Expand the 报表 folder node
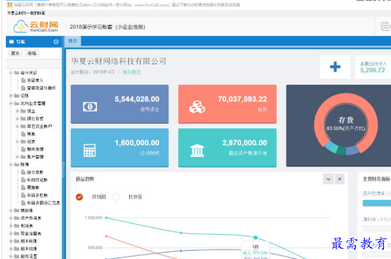This screenshot has width=391, height=259. pos(17,141)
